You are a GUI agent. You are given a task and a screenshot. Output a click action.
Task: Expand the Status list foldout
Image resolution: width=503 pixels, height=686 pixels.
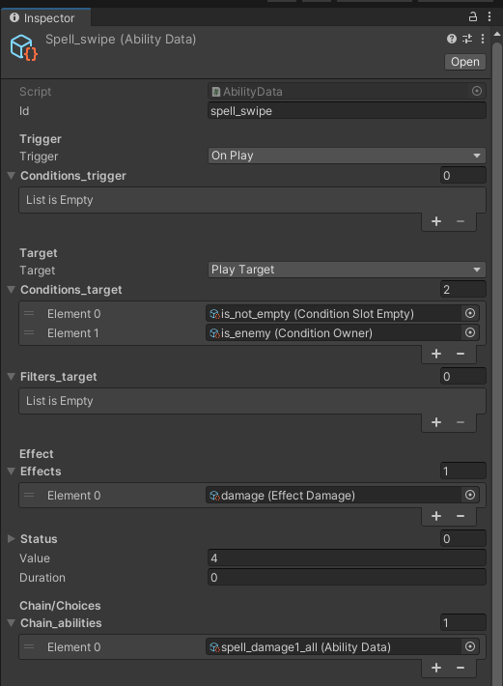coord(12,538)
